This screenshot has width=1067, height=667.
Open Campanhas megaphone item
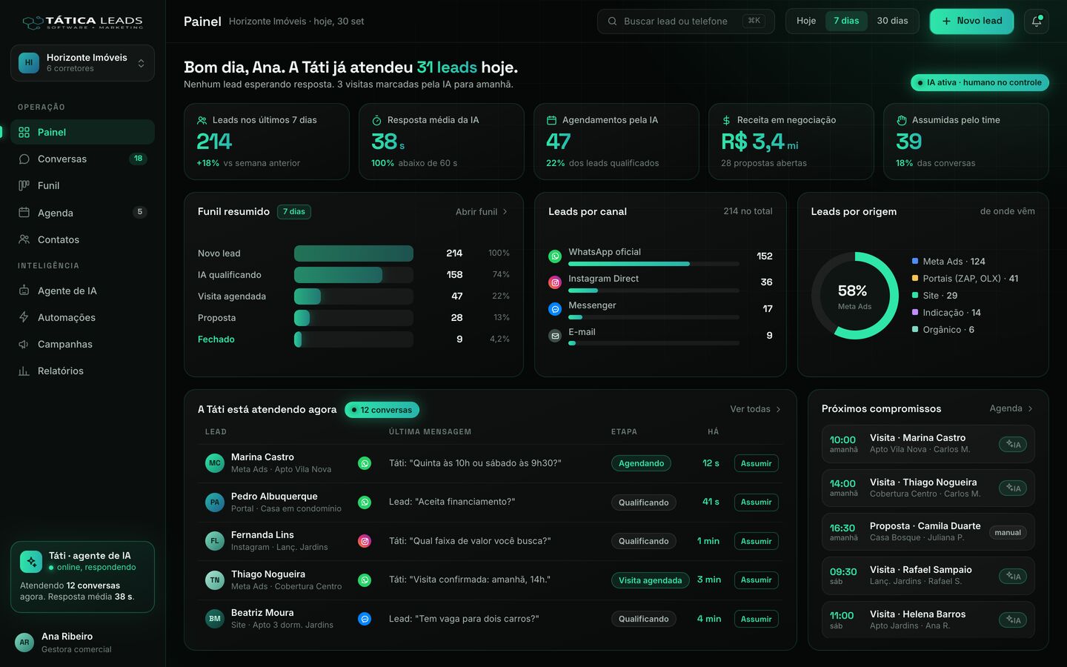pos(82,344)
